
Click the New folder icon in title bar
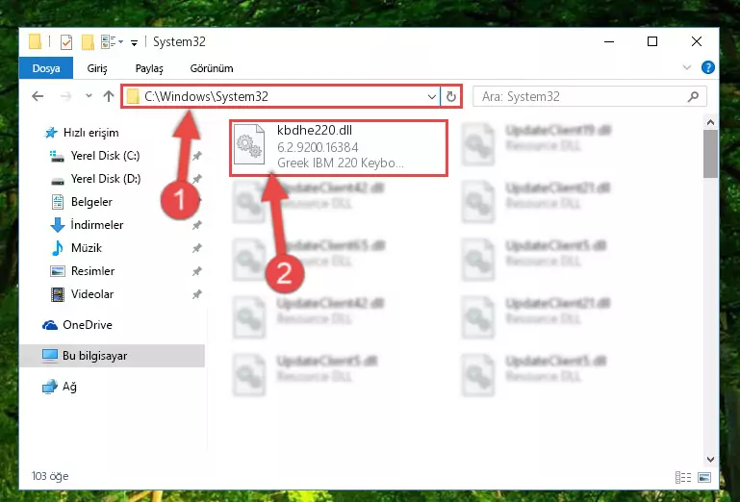pyautogui.click(x=88, y=42)
